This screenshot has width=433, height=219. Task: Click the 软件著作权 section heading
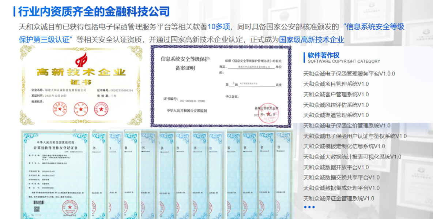324,55
